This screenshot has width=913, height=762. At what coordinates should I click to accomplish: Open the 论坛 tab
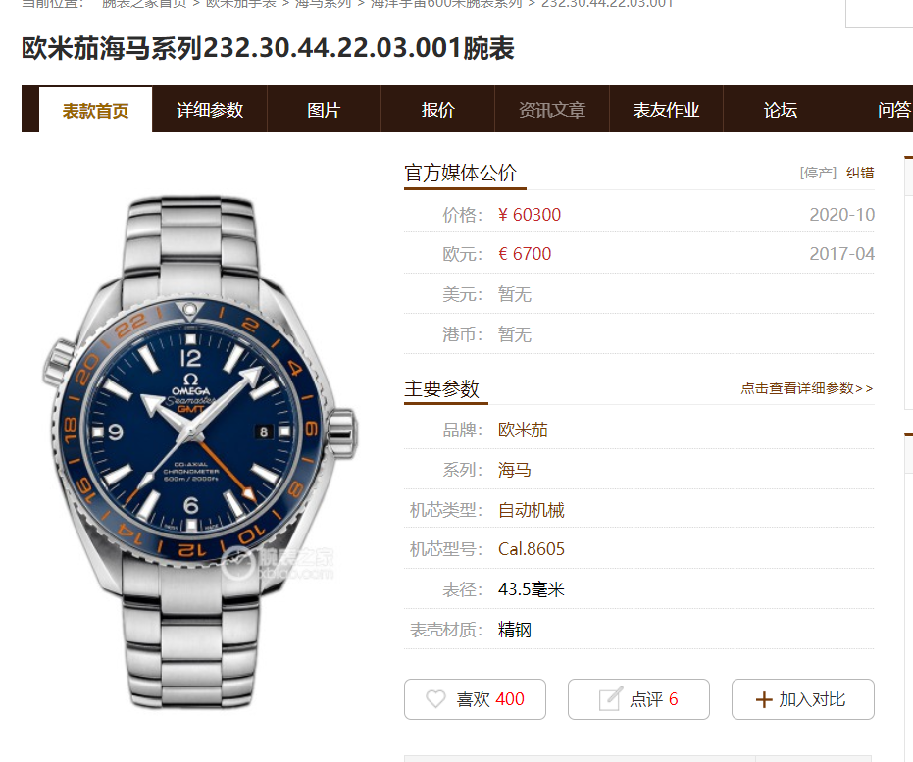coord(781,110)
